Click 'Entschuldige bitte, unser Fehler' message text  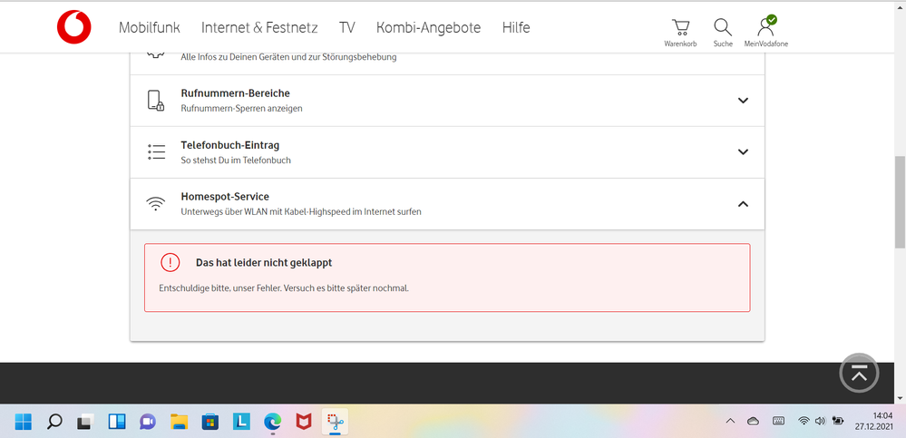[x=284, y=287]
